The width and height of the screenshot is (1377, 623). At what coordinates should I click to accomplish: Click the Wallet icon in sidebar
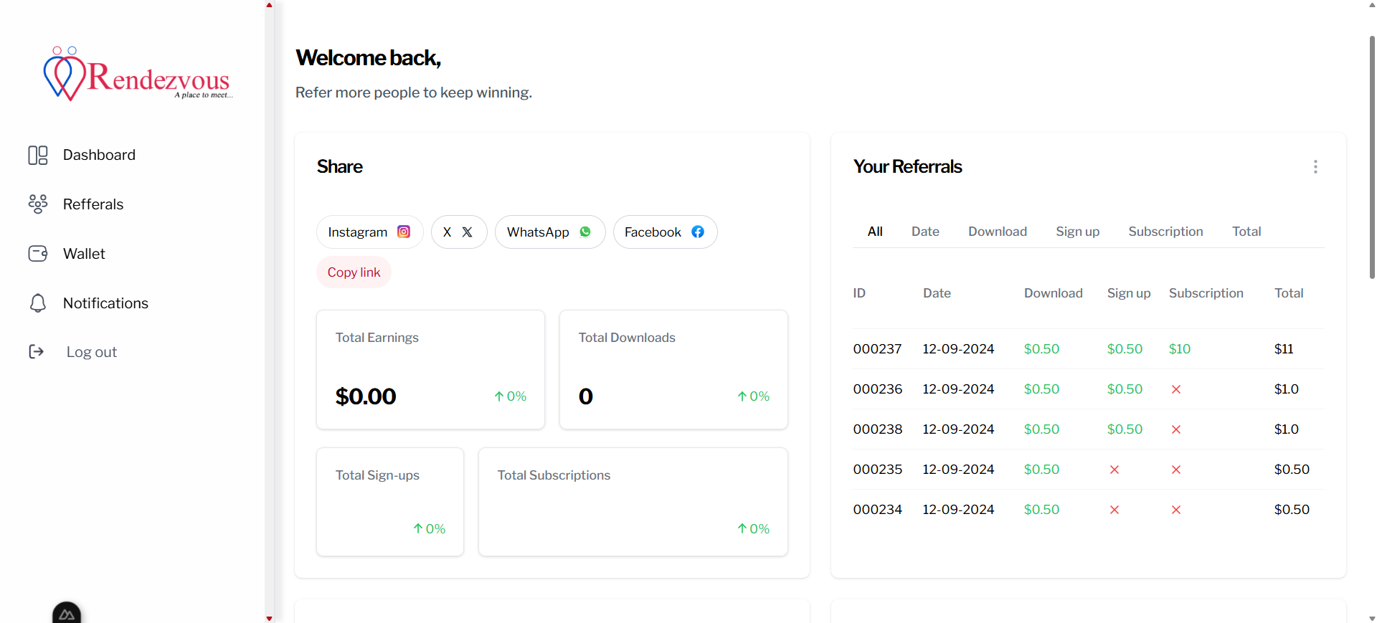click(x=37, y=254)
